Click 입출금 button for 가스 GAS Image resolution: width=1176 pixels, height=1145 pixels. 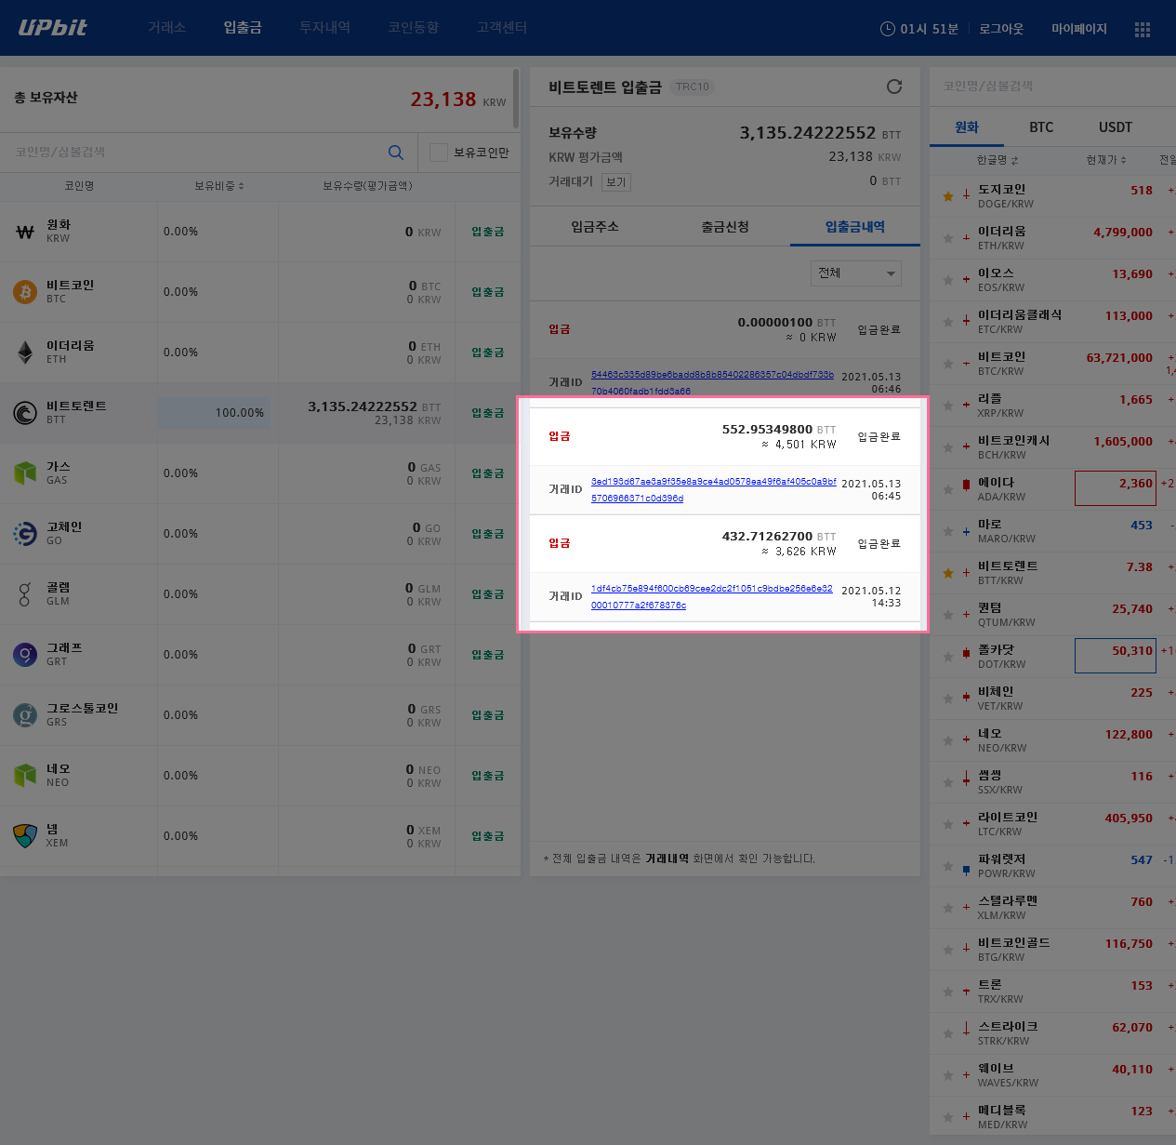click(487, 473)
